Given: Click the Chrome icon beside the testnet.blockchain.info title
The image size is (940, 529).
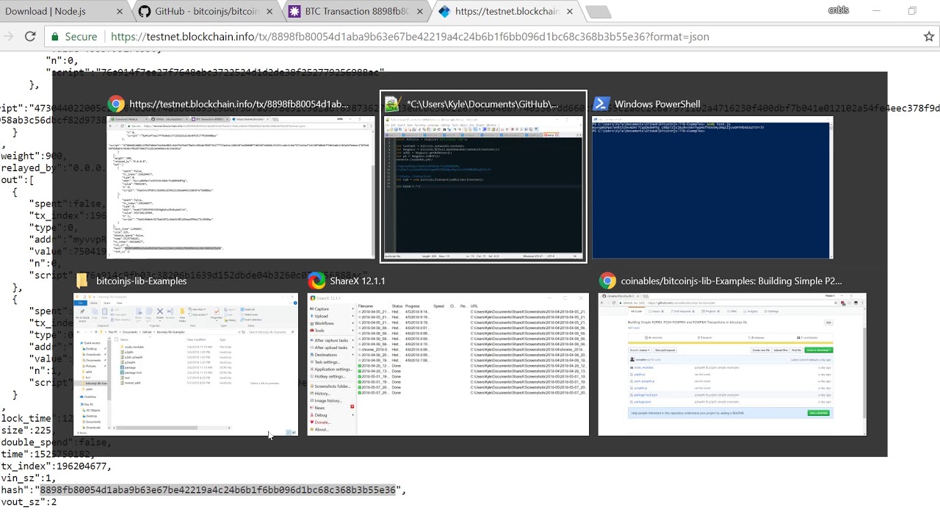Looking at the screenshot, I should coord(116,104).
